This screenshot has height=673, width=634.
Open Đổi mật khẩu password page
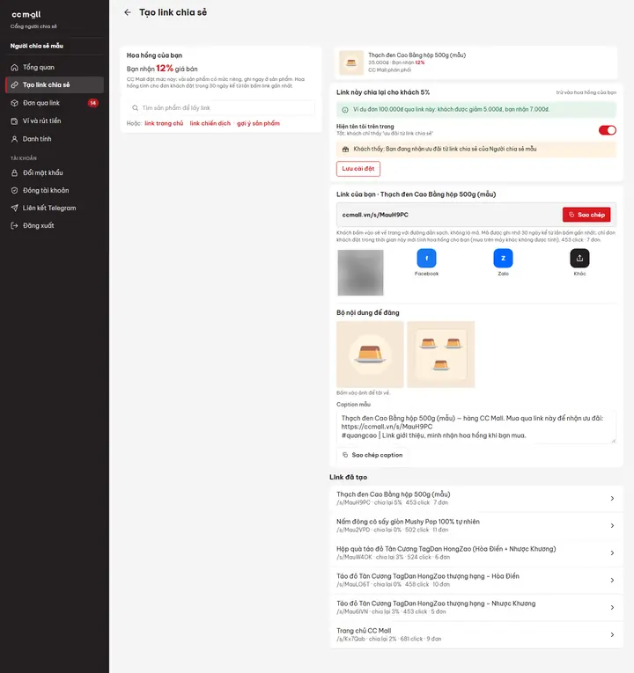coord(54,172)
